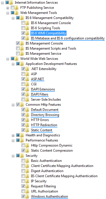Collapse Application Development Features node
The height and width of the screenshot is (199, 106).
(13, 64)
